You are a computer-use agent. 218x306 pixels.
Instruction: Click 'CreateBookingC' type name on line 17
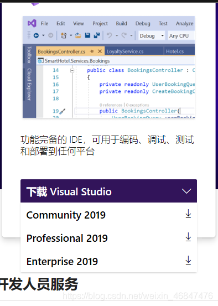point(173,91)
